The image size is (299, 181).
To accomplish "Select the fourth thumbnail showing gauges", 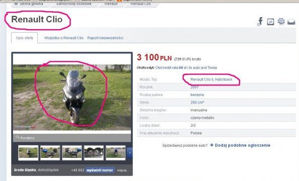I will pos(94,153).
